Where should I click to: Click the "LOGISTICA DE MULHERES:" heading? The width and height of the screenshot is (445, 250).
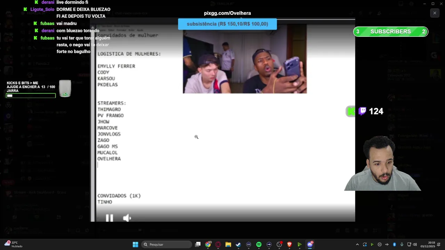(x=129, y=54)
